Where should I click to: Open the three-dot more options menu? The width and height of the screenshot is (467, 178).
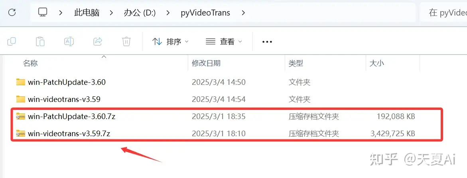coord(267,42)
